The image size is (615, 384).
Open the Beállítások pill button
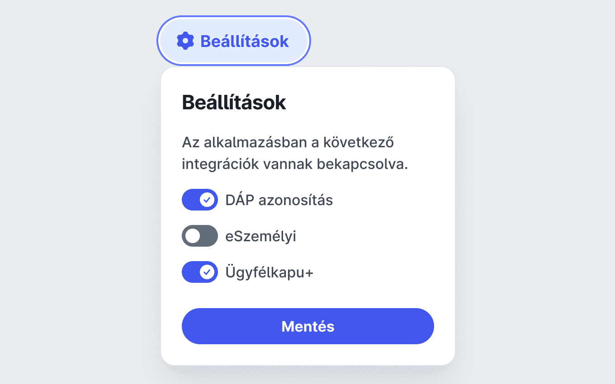point(234,41)
